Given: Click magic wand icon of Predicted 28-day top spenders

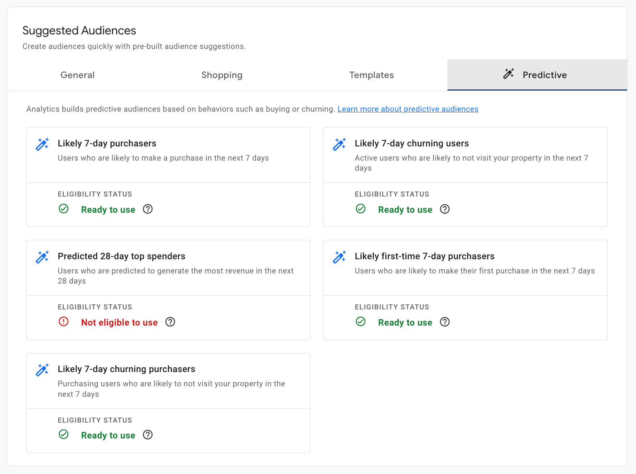Looking at the screenshot, I should (x=42, y=257).
